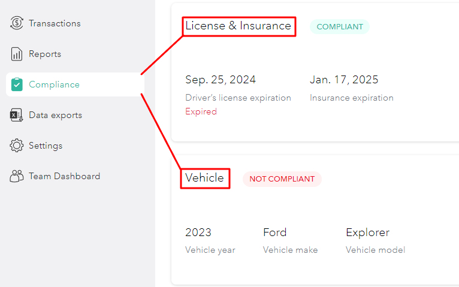The image size is (459, 287).
Task: Navigate to Team Dashboard
Action: click(64, 176)
